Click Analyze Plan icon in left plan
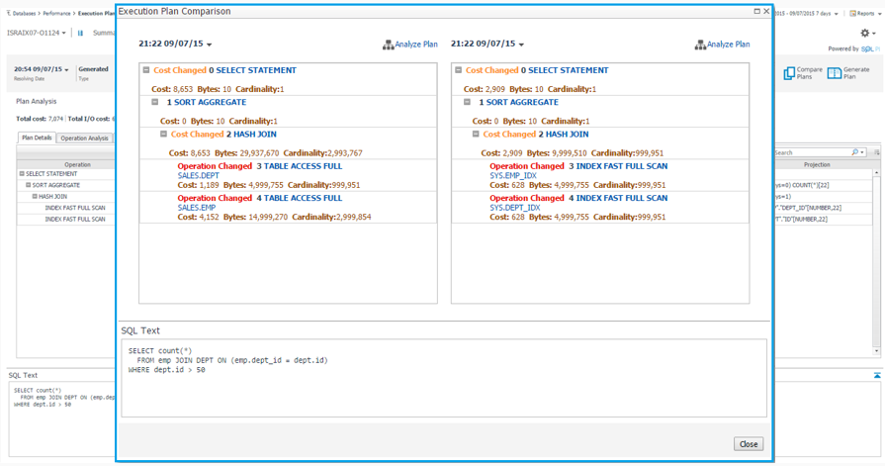 388,45
